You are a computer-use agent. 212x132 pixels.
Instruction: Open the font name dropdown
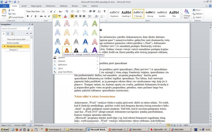point(41,11)
